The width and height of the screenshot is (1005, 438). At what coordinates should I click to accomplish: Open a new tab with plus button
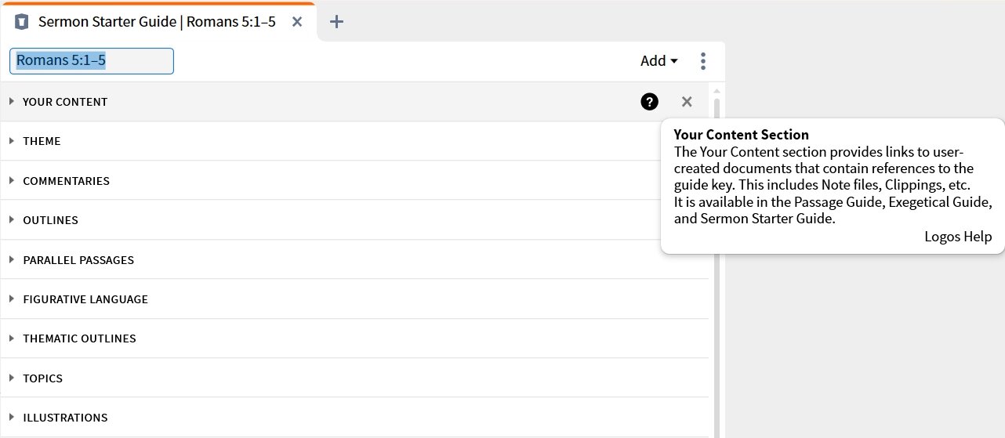click(336, 22)
